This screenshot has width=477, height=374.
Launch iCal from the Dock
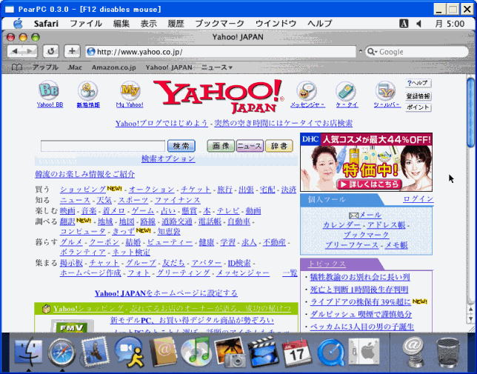(297, 353)
